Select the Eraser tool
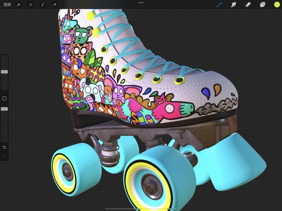Image resolution: width=282 pixels, height=211 pixels. (x=248, y=4)
